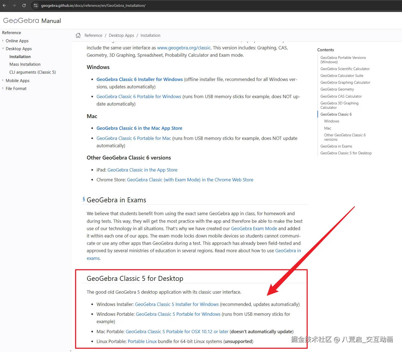Download Classic 5 Portable for OSX 10.12

coord(177,332)
